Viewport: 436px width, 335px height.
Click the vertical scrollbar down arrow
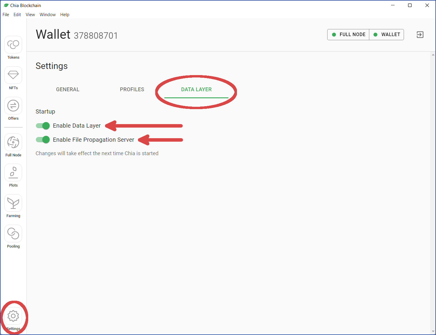[433, 331]
